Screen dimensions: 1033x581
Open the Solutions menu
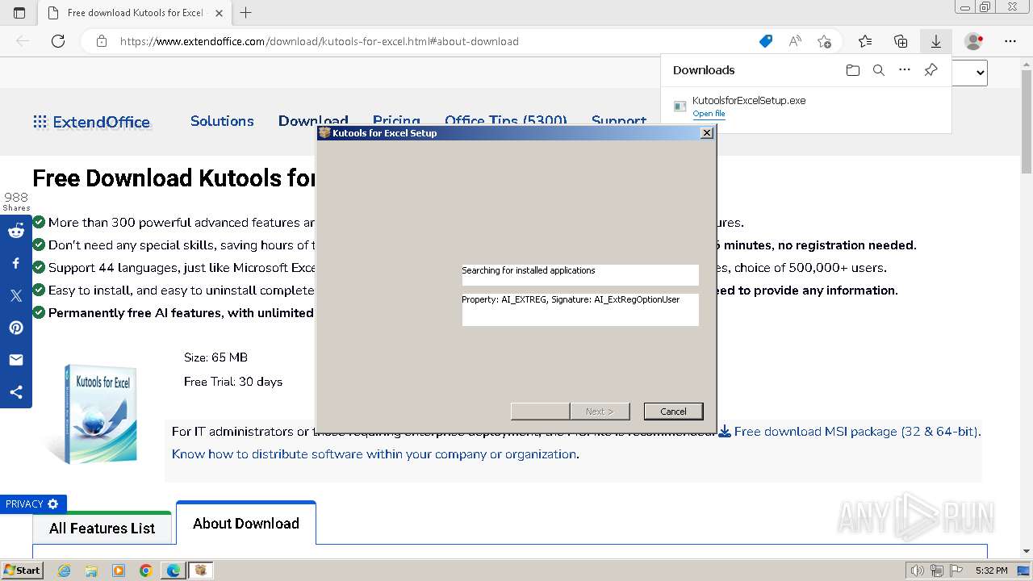[222, 121]
